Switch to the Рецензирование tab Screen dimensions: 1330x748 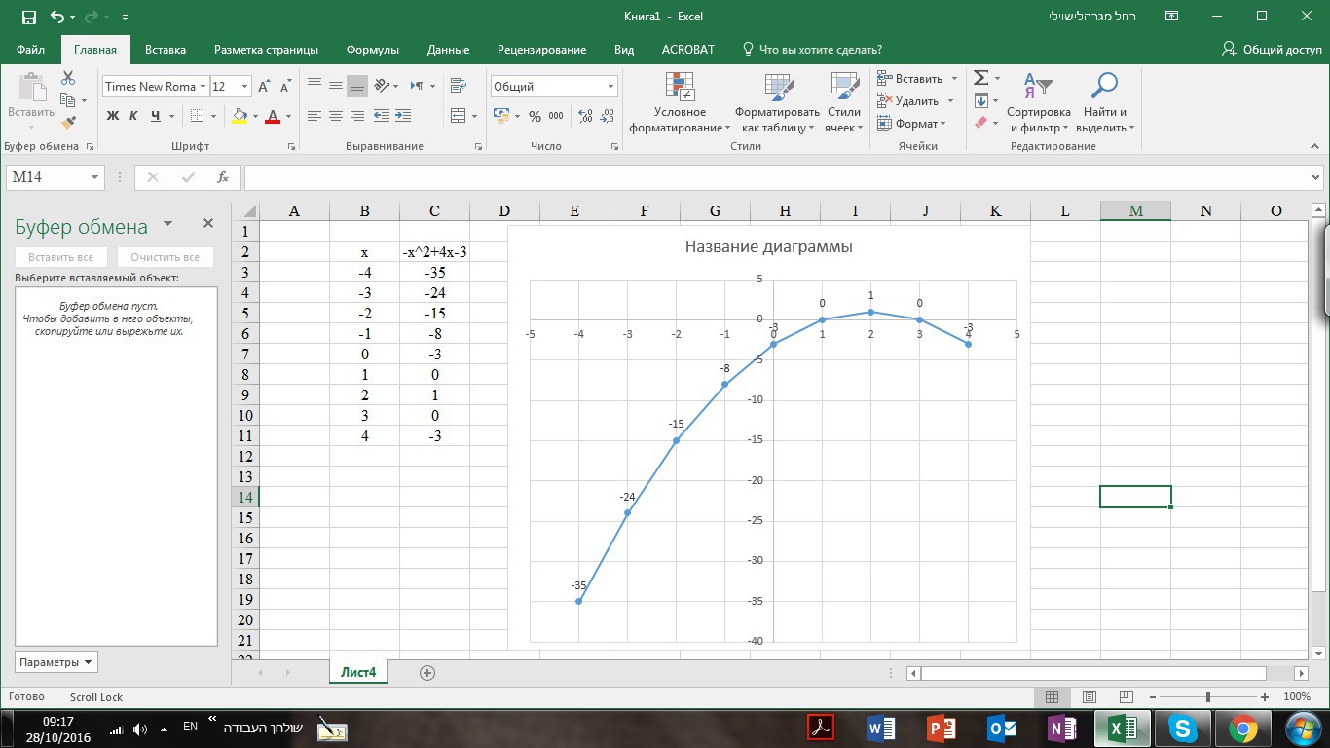point(541,50)
